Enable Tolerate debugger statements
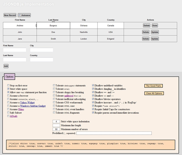The width and height of the screenshot is (182, 155). 54,85
